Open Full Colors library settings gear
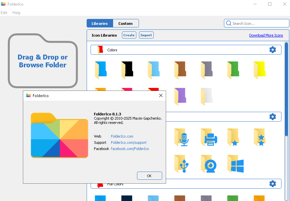 pyautogui.click(x=272, y=184)
